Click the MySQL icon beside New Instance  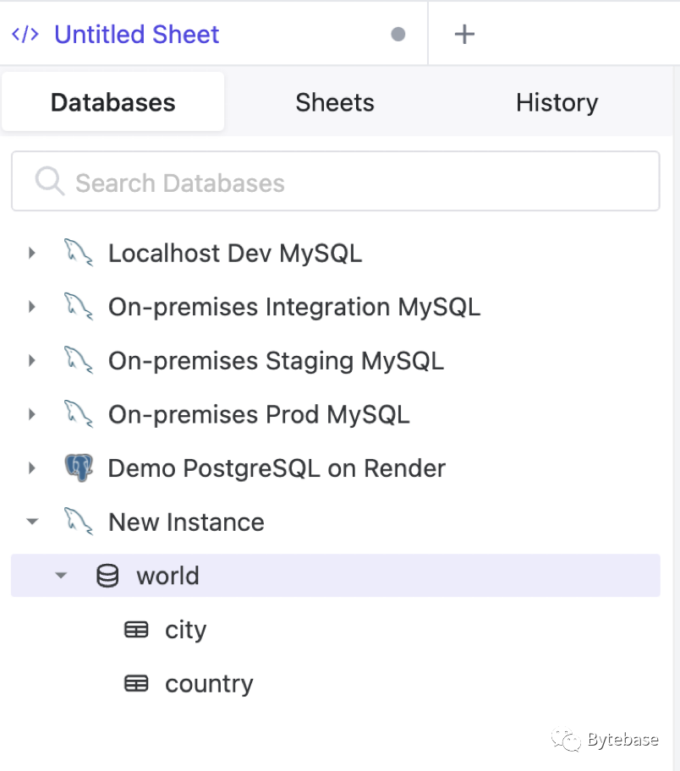(78, 522)
